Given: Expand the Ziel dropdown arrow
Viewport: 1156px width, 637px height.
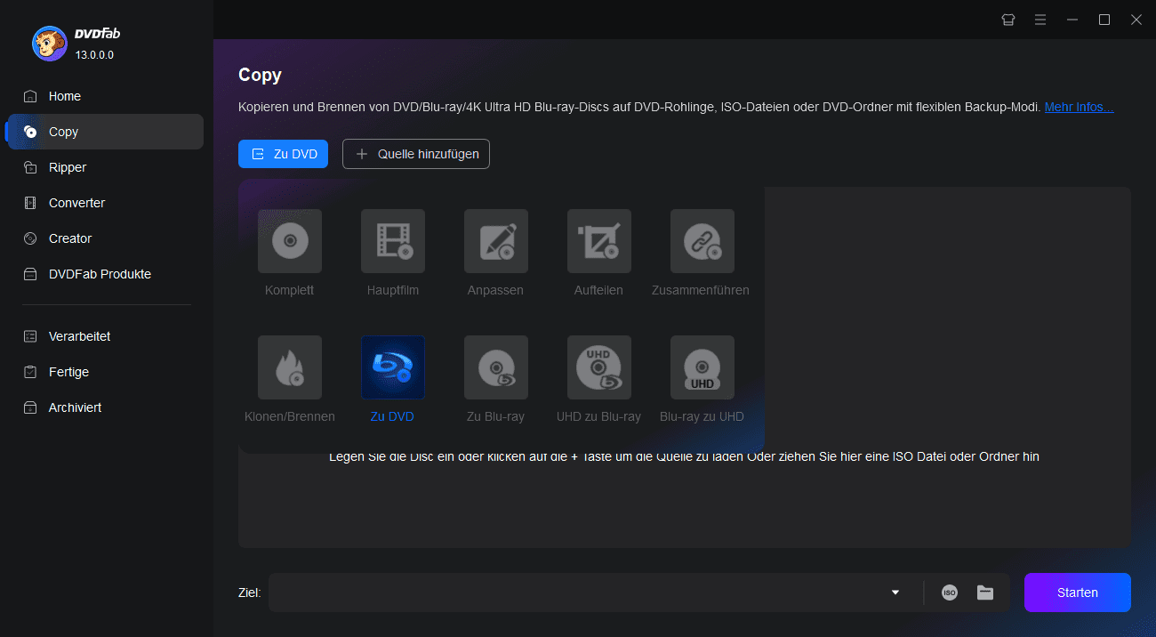Looking at the screenshot, I should [x=895, y=593].
